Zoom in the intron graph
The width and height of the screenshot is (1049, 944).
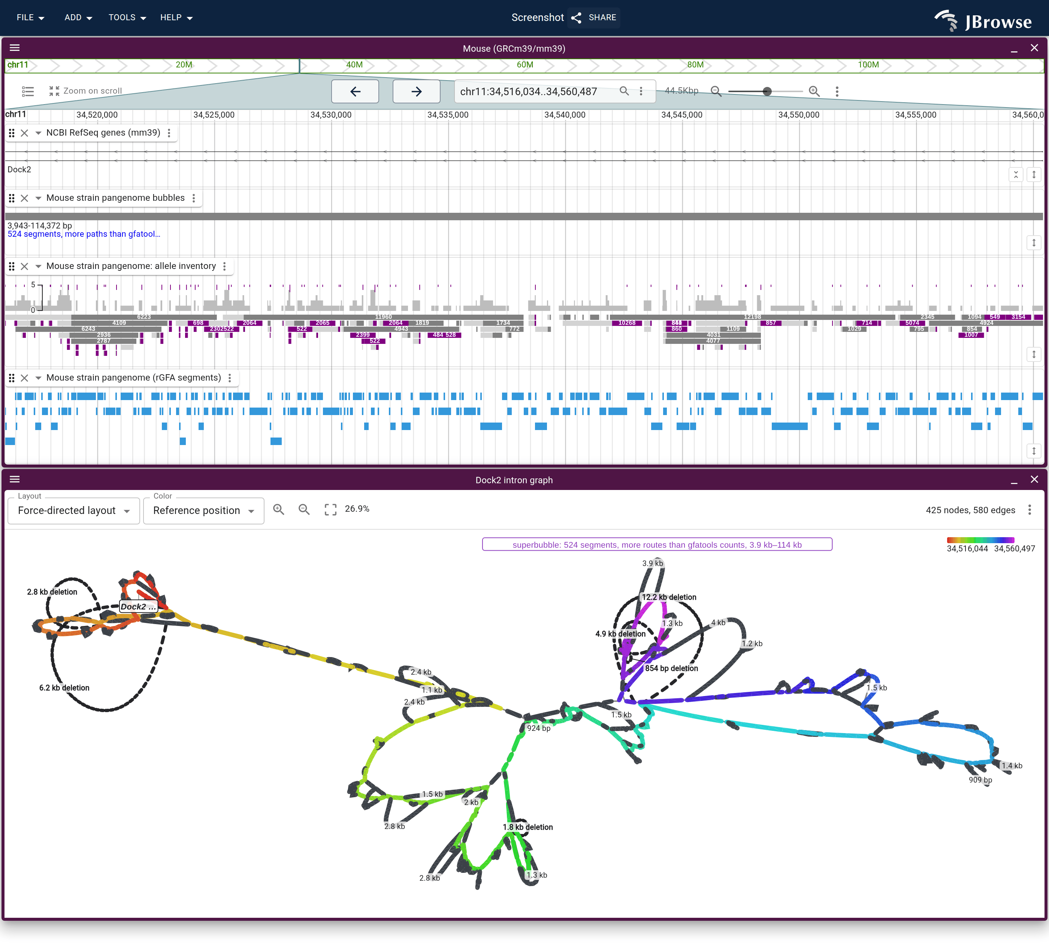point(279,509)
